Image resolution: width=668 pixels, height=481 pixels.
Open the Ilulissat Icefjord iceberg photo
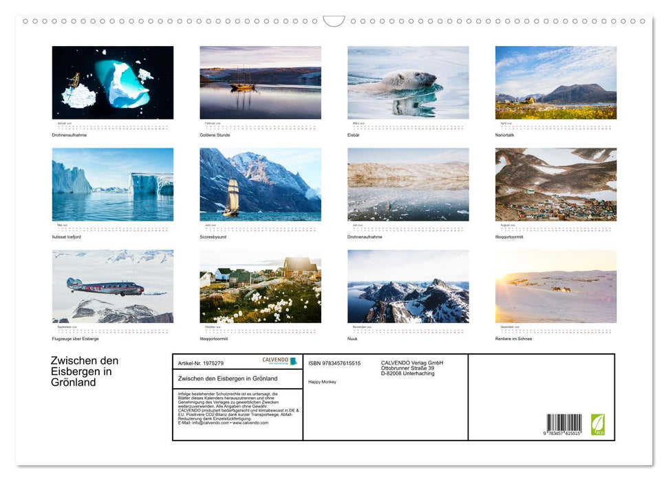112,184
